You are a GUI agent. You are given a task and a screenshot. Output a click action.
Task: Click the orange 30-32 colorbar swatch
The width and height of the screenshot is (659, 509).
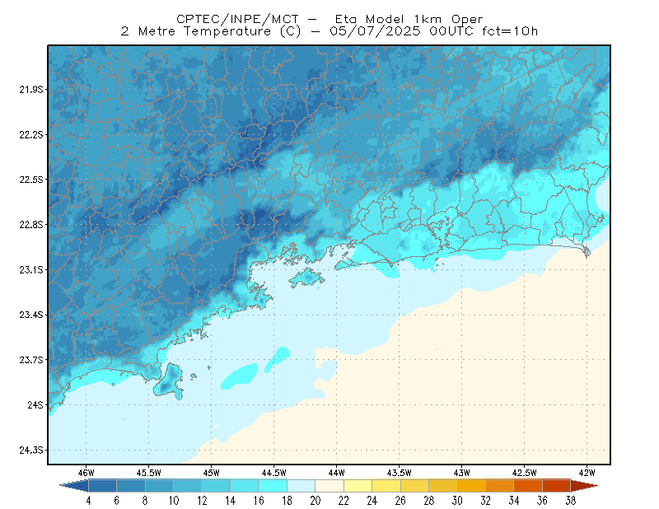pos(471,486)
